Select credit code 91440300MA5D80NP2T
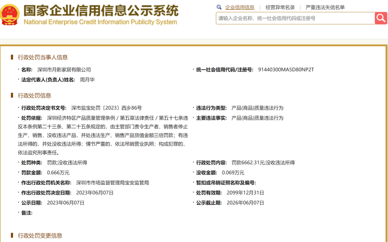Screen dimensions: 388x242 click(286, 70)
